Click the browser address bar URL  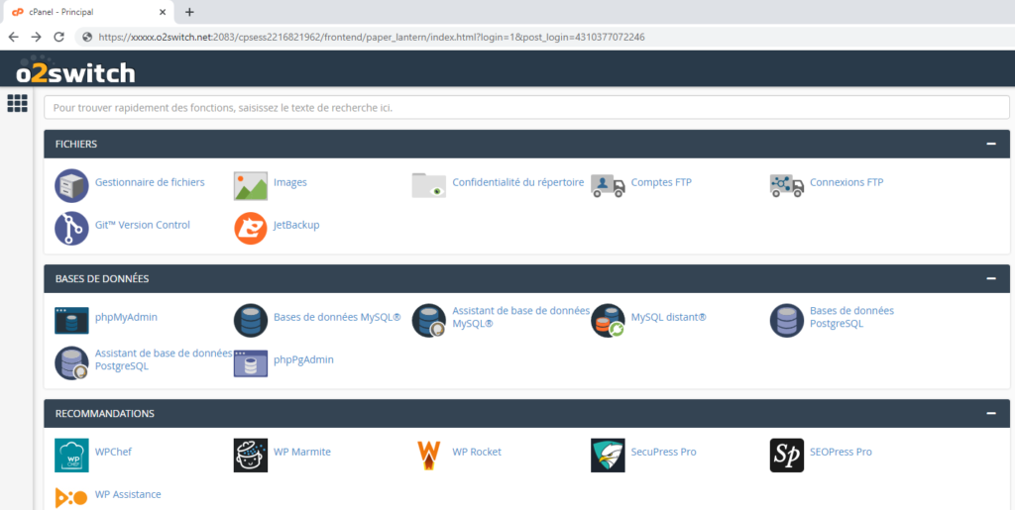point(372,38)
